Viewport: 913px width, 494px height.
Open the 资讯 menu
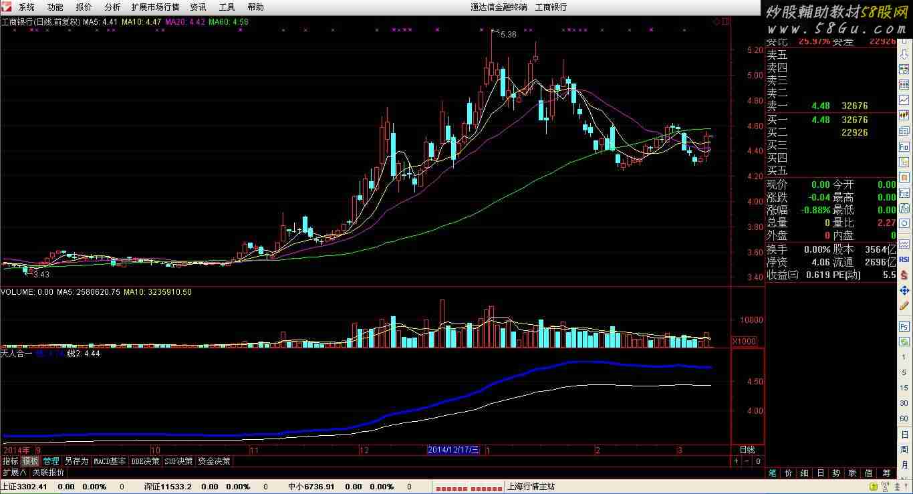[198, 7]
